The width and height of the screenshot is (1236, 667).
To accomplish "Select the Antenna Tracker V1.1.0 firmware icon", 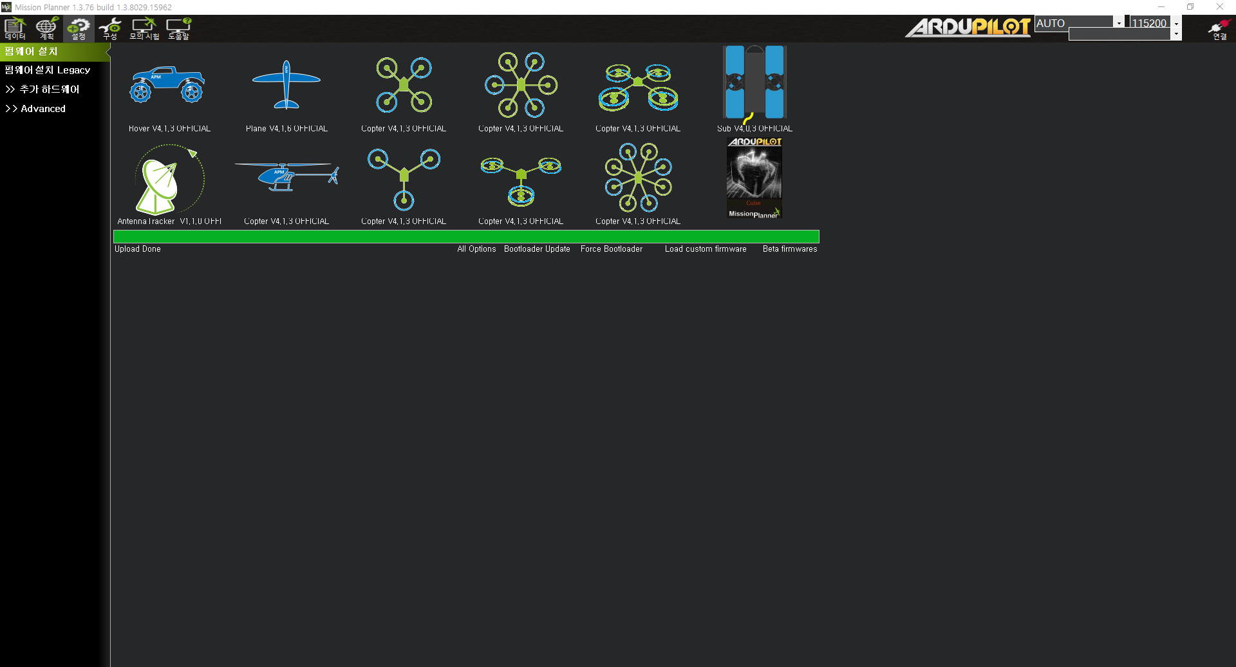I will pos(170,179).
